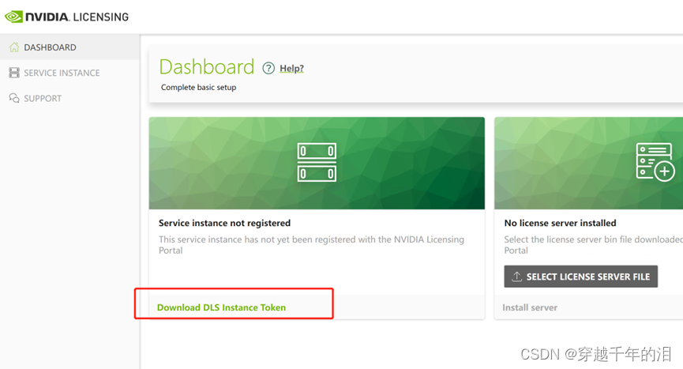683x369 pixels.
Task: Click SELECT LICENSE SERVER FILE button
Action: point(580,277)
